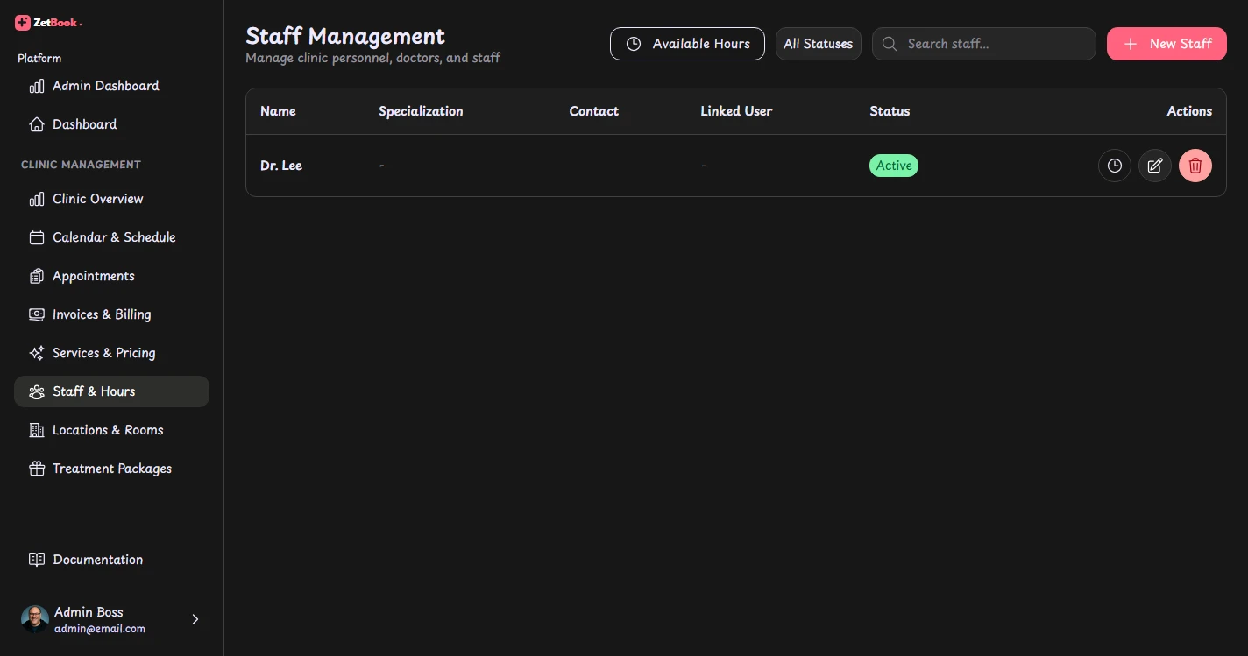
Task: Click the ZetBook logo icon
Action: pos(23,23)
